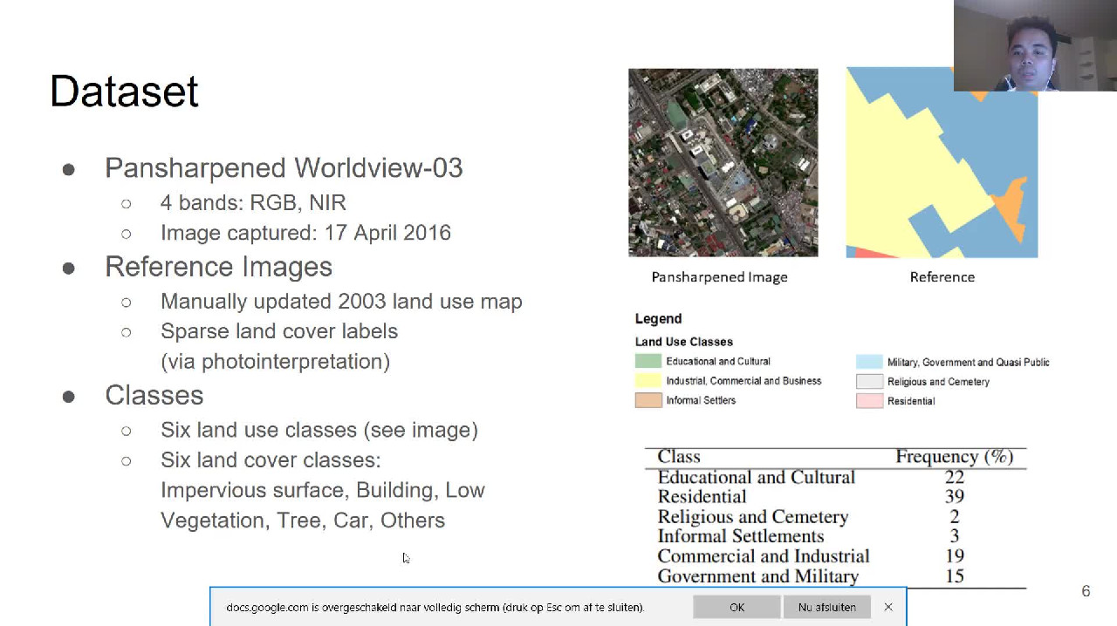Click the orange Informal Settlers legend swatch

[x=648, y=400]
